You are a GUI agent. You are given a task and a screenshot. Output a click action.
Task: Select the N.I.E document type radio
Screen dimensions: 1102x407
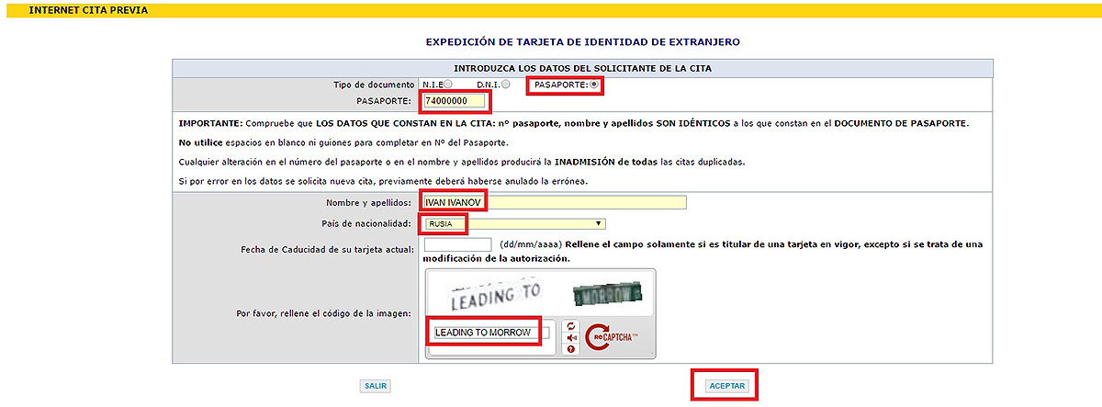tap(448, 85)
